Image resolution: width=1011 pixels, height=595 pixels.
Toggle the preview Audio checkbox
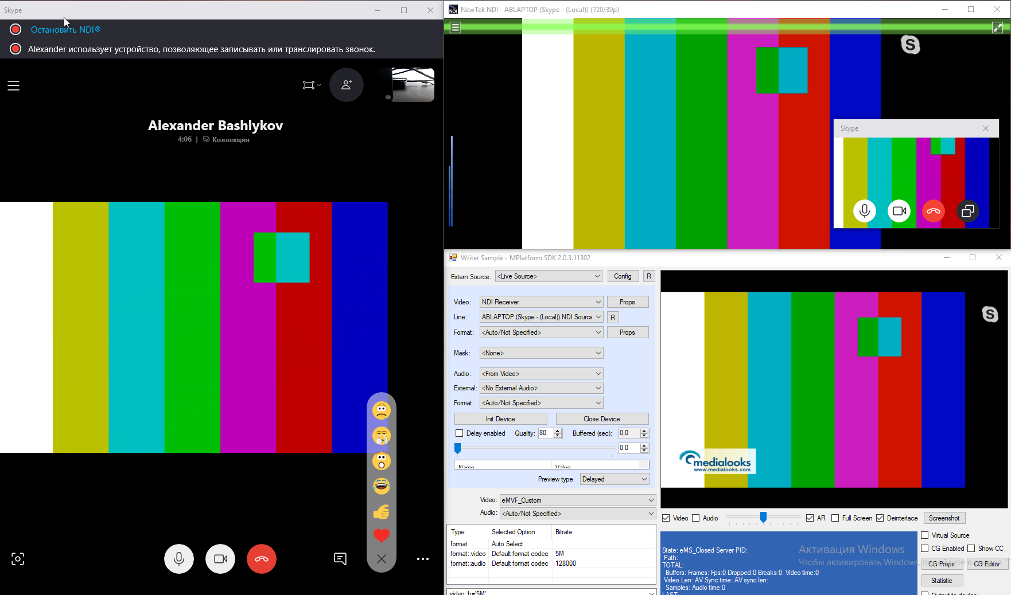tap(696, 518)
